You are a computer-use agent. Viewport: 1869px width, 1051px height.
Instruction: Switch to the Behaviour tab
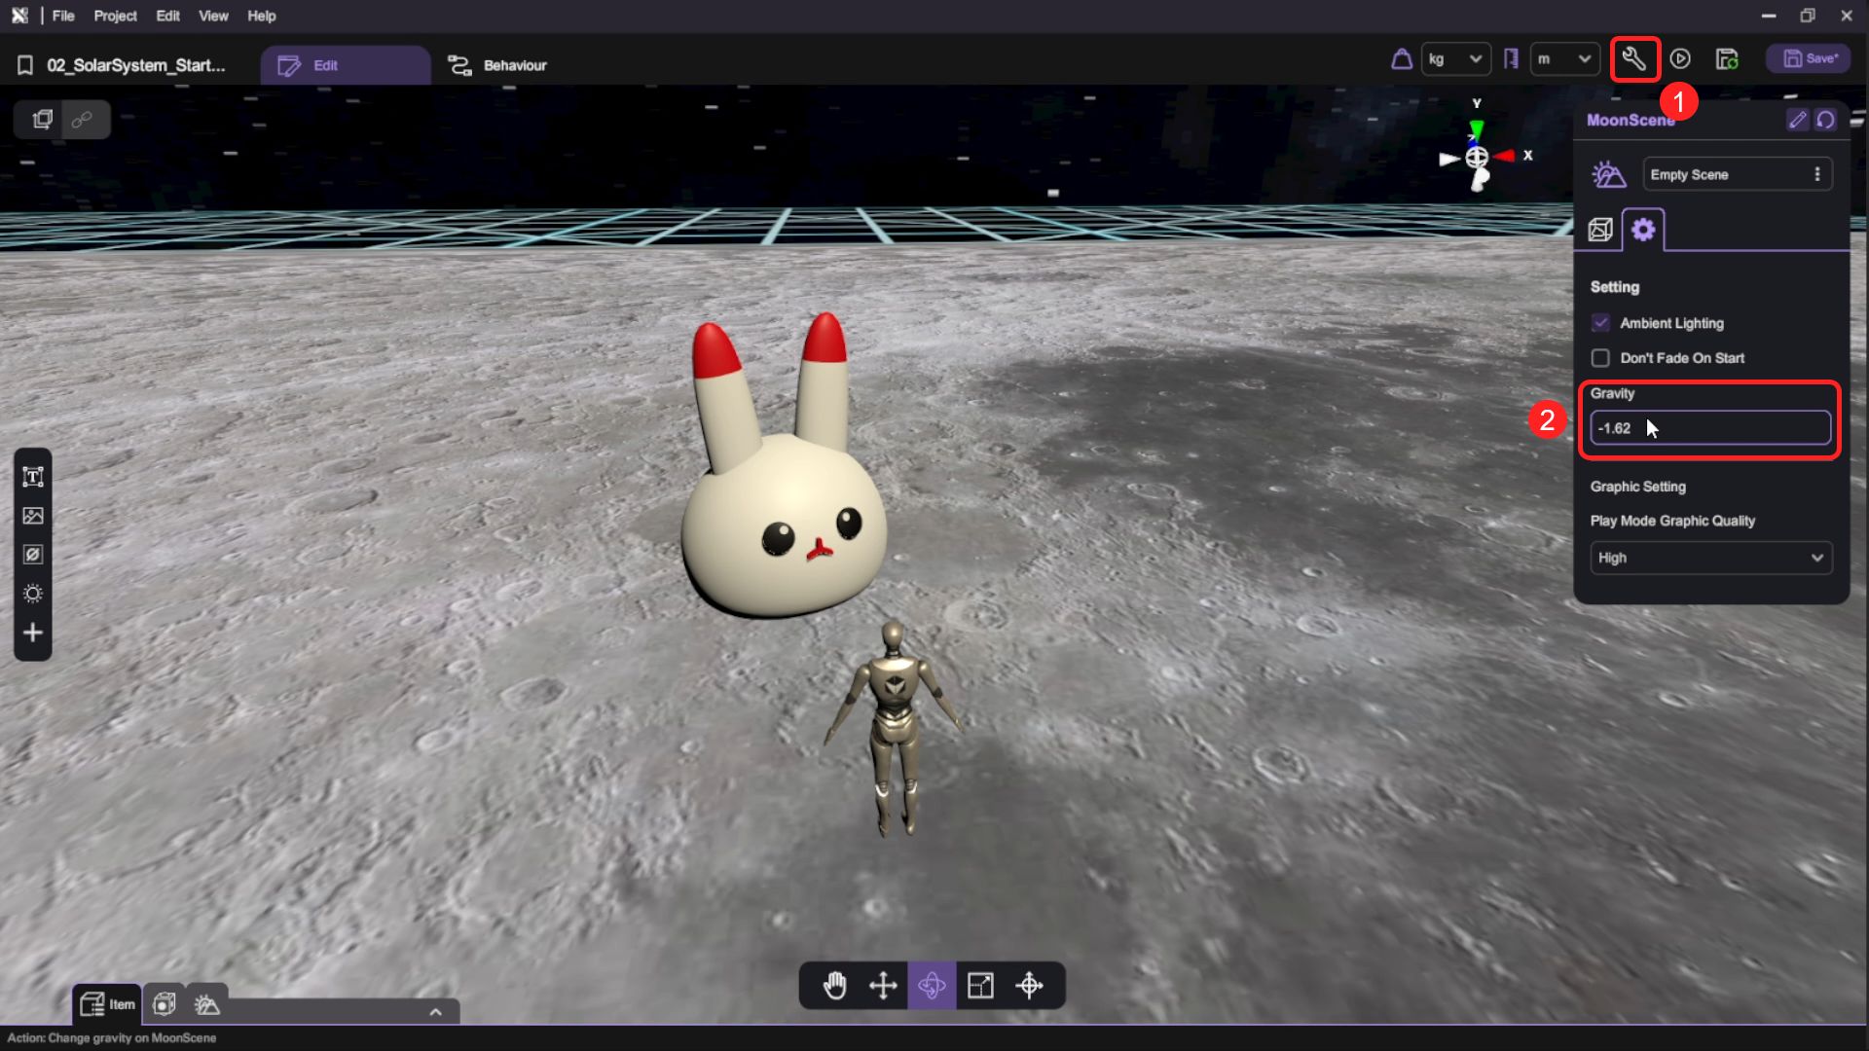[497, 65]
